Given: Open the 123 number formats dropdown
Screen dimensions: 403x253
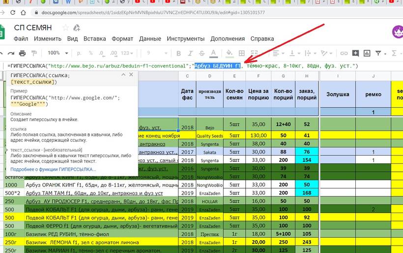Looking at the screenshot, I should (127, 53).
